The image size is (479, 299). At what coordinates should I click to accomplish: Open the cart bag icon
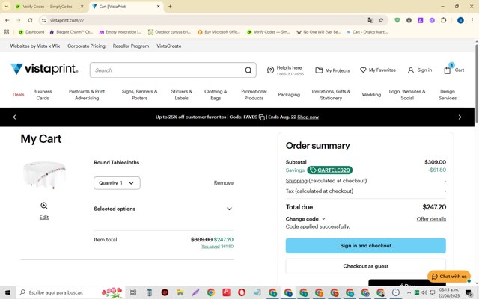448,70
